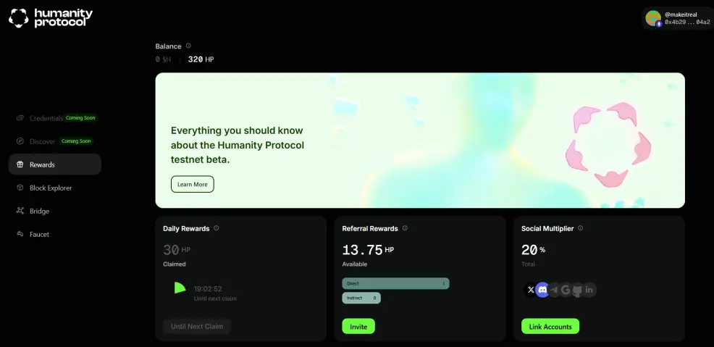This screenshot has width=714, height=347.
Task: Click the Discover compass icon
Action: 20,141
